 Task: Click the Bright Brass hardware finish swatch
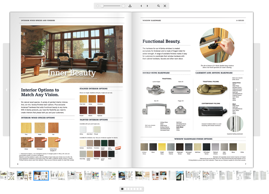click(x=162, y=147)
